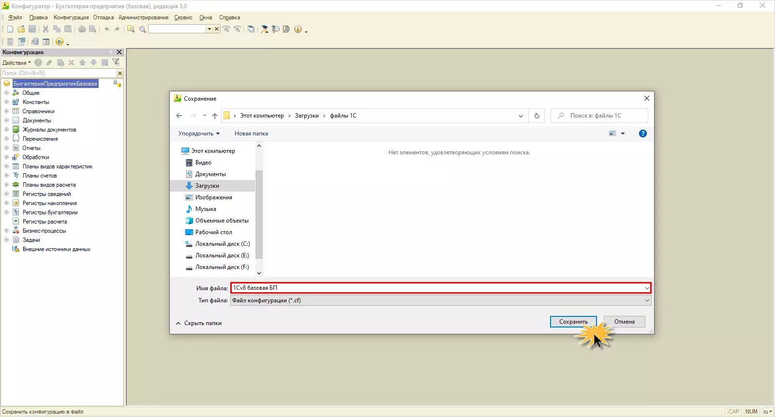This screenshot has height=417, width=775.
Task: Click the Поиск в: файлы 1С search field
Action: point(599,116)
